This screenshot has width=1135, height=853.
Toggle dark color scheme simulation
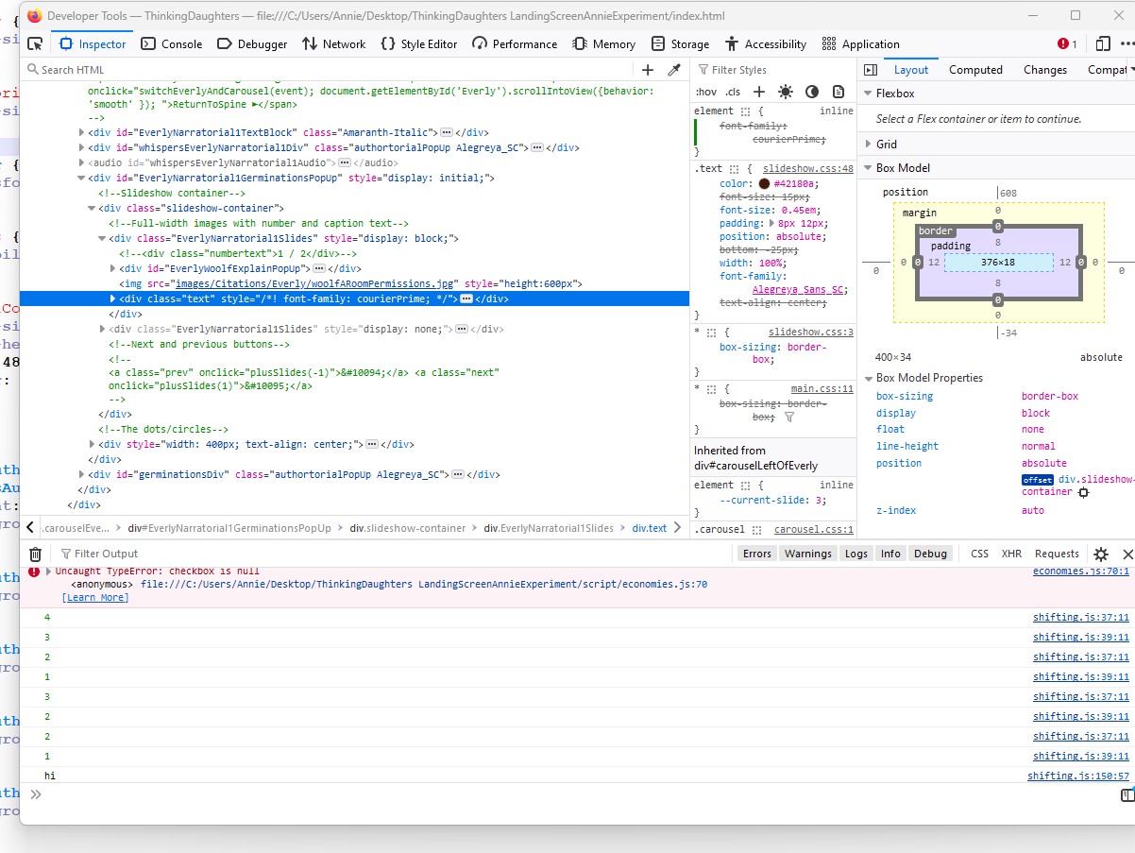(x=812, y=92)
